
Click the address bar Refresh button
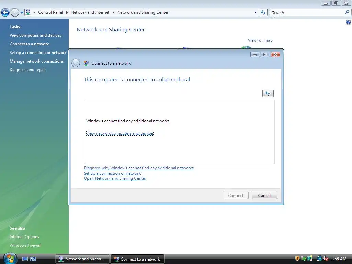[263, 13]
